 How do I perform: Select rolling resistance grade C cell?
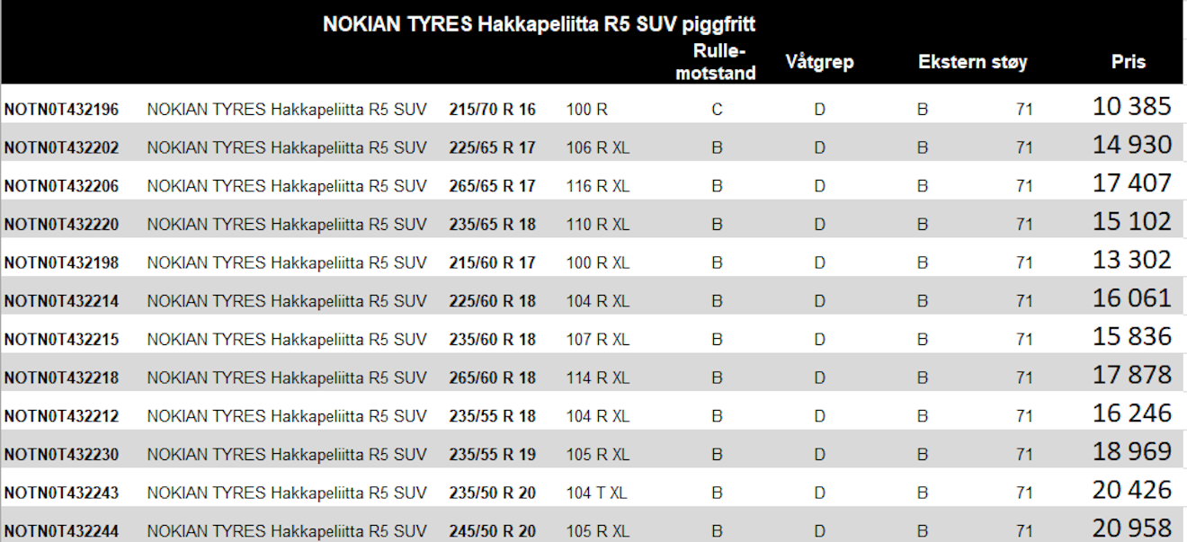tap(717, 110)
